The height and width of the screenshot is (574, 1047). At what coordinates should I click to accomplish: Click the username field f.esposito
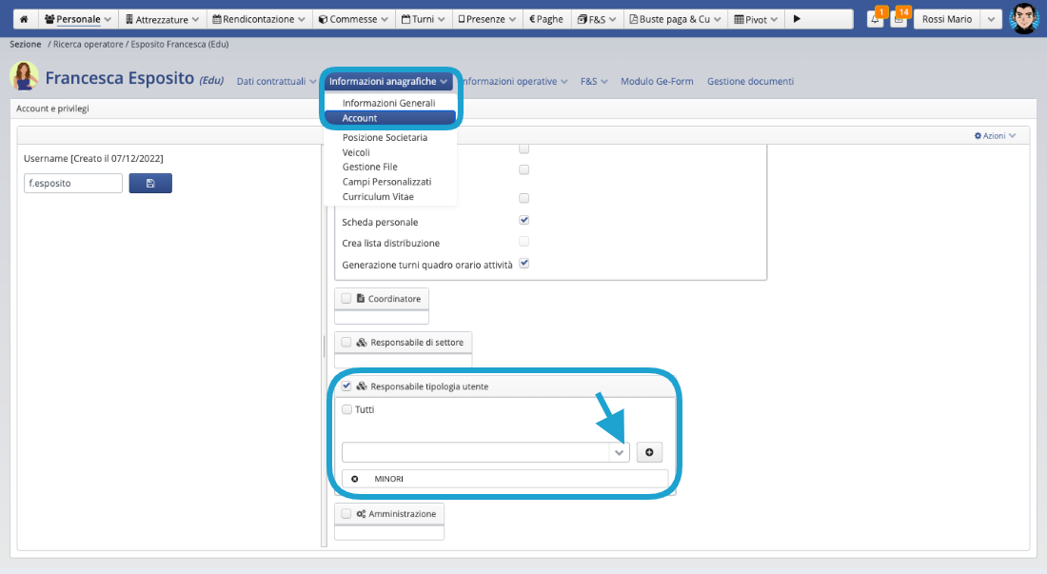click(x=72, y=183)
